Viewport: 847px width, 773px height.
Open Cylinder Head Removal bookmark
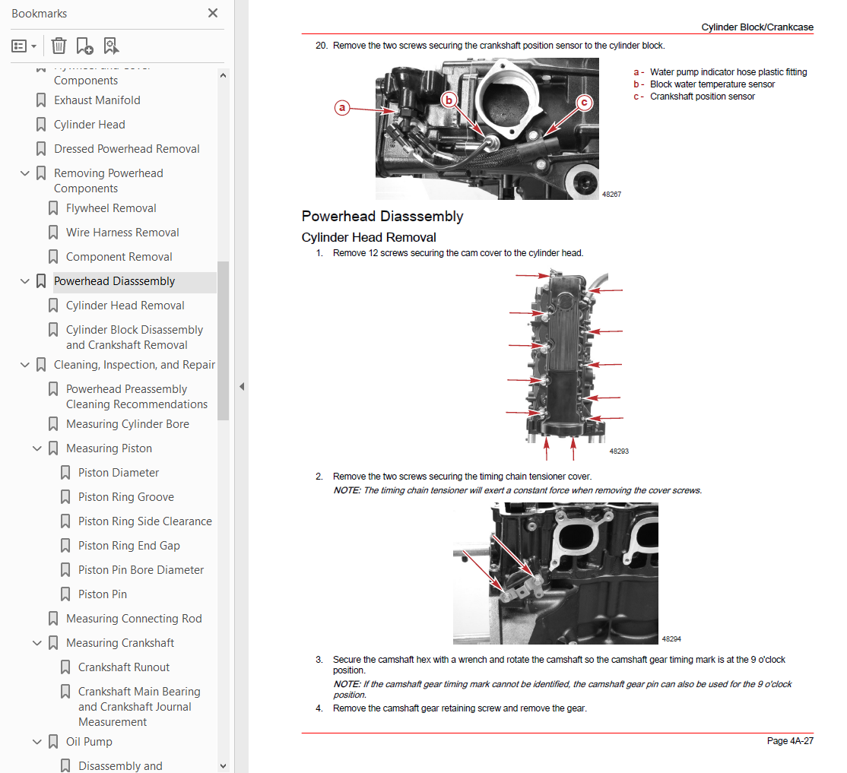pos(125,306)
